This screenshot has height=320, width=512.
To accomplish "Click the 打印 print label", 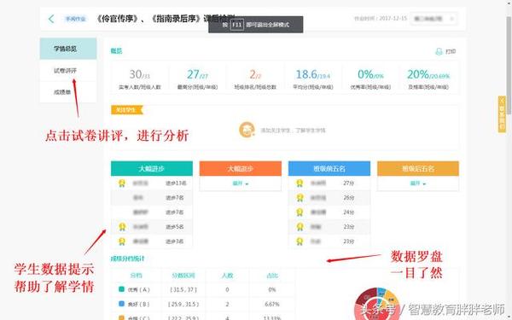I will pyautogui.click(x=451, y=51).
